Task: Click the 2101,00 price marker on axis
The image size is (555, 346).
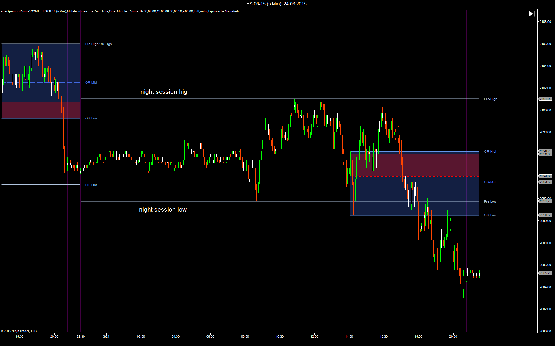Action: click(x=545, y=99)
